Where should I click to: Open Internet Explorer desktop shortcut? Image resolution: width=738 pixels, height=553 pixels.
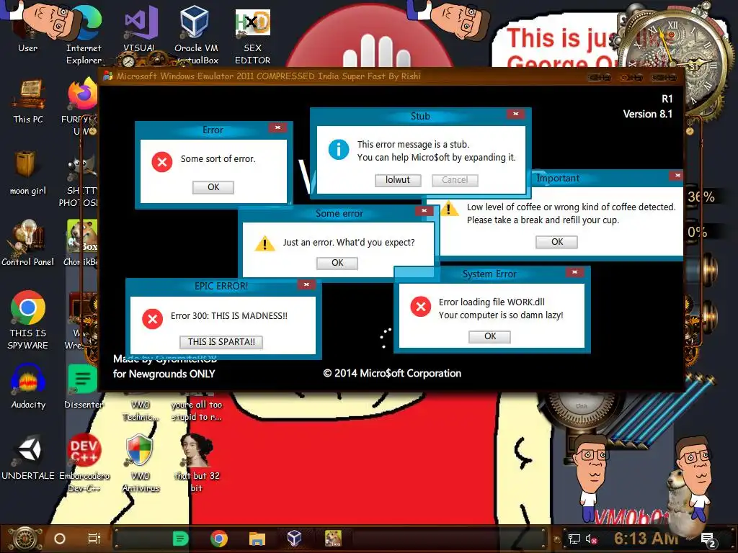click(84, 35)
